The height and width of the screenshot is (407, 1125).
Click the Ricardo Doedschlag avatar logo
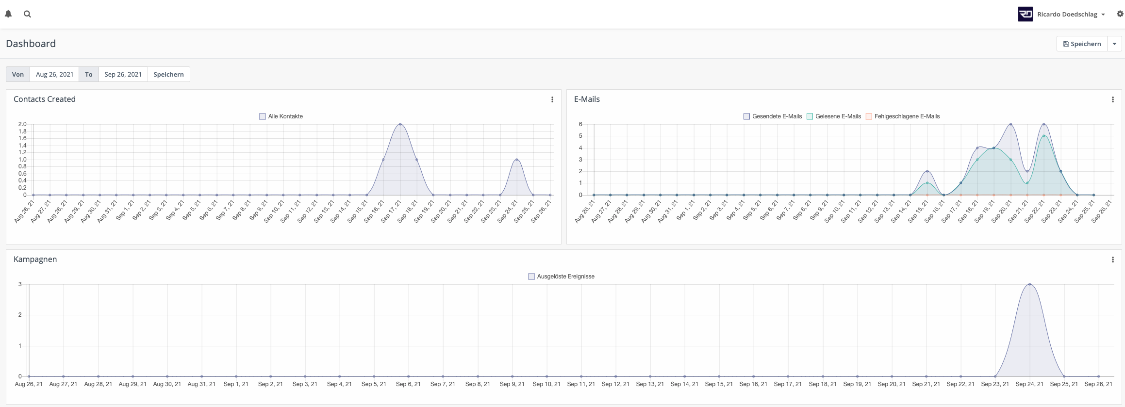[x=1025, y=14]
